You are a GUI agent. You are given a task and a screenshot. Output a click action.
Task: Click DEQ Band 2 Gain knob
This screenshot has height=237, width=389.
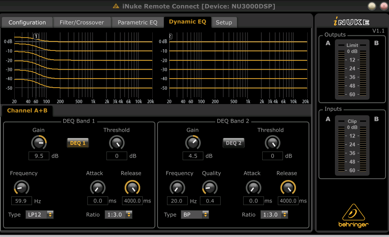tap(193, 142)
